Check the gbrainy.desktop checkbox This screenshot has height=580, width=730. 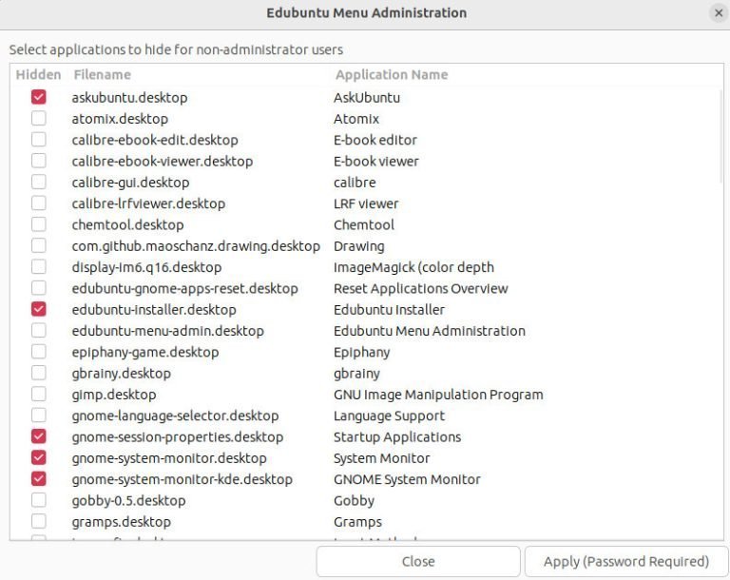(39, 373)
